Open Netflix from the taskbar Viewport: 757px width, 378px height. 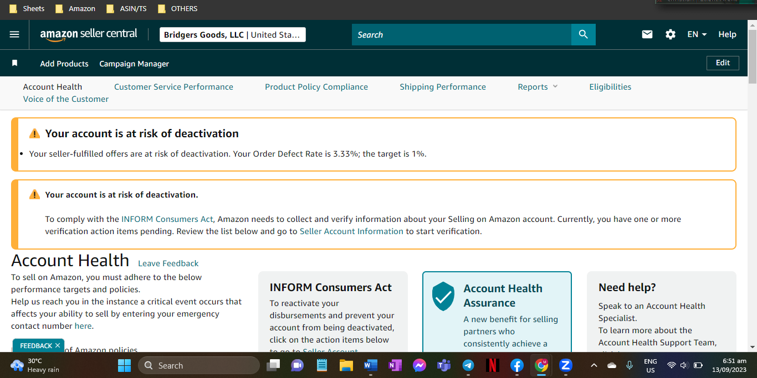(x=493, y=365)
